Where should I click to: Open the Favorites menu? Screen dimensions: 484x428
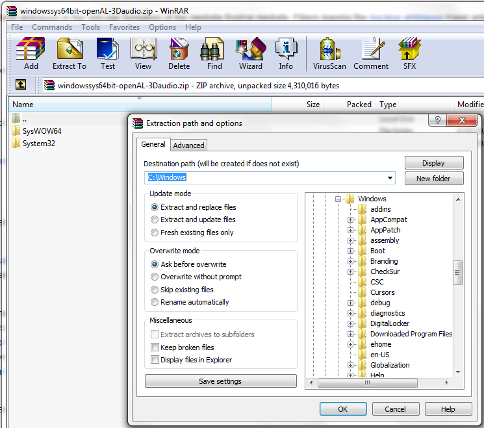tap(124, 27)
